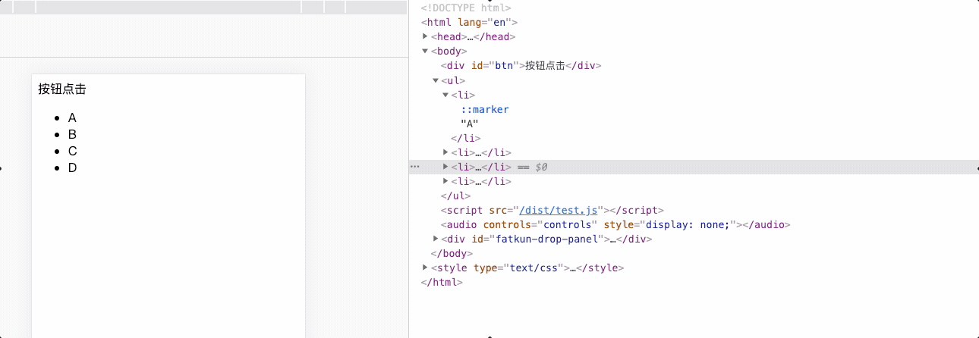Image resolution: width=979 pixels, height=338 pixels.
Task: Collapse the ul element node
Action: pyautogui.click(x=436, y=80)
